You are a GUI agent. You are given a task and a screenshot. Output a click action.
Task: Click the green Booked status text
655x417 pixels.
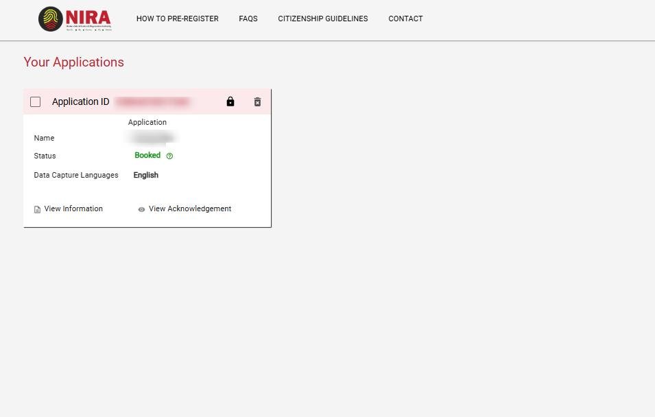pyautogui.click(x=147, y=156)
